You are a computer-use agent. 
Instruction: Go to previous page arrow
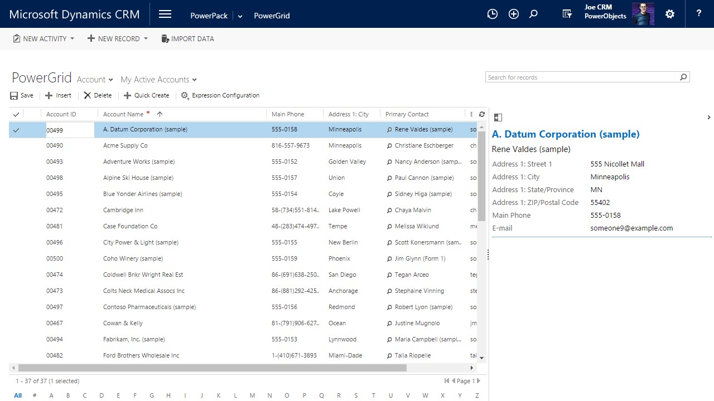point(454,381)
